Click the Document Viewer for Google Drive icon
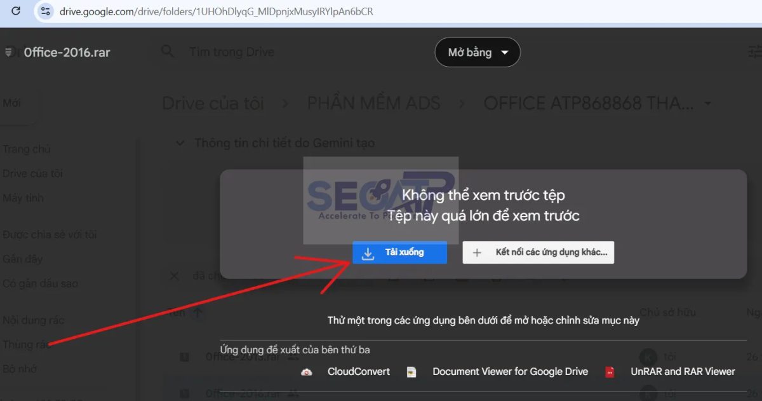The image size is (762, 401). pyautogui.click(x=411, y=372)
